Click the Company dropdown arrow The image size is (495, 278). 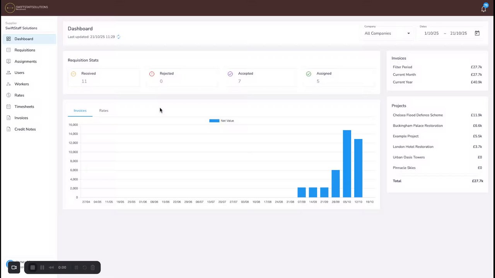click(x=408, y=33)
